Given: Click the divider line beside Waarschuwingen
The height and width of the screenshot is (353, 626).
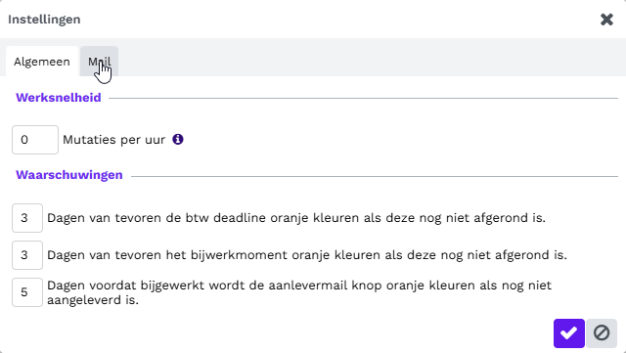Looking at the screenshot, I should pos(375,176).
